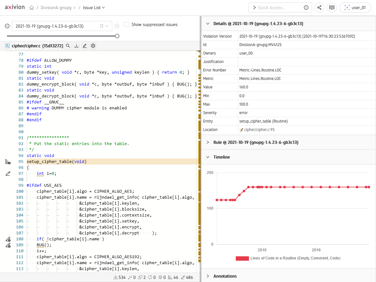The image size is (376, 282).
Task: Click the Owners value user_00
Action: [246, 53]
